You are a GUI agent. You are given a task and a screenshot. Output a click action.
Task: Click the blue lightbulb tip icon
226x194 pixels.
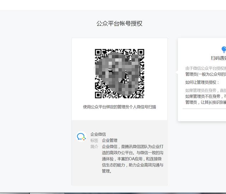pos(224,49)
